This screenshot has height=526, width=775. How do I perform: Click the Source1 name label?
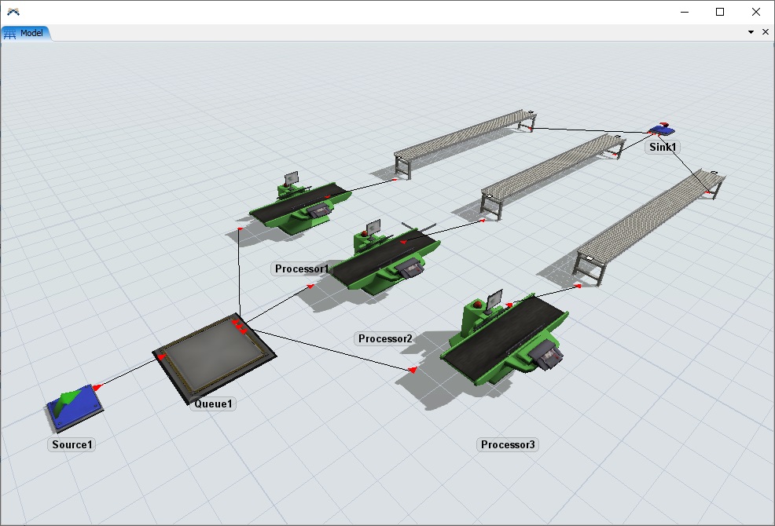pos(72,445)
